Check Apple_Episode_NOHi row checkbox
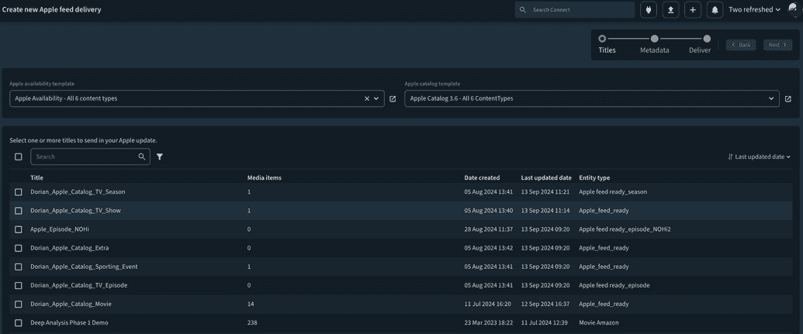 19,229
